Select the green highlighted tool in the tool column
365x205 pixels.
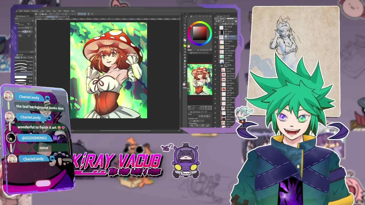coord(185,46)
